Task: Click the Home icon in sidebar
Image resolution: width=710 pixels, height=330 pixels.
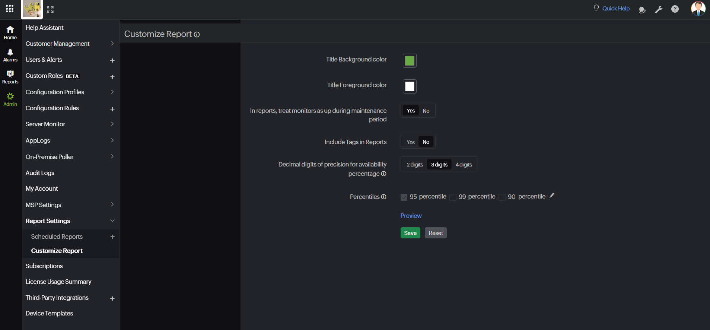Action: click(10, 32)
